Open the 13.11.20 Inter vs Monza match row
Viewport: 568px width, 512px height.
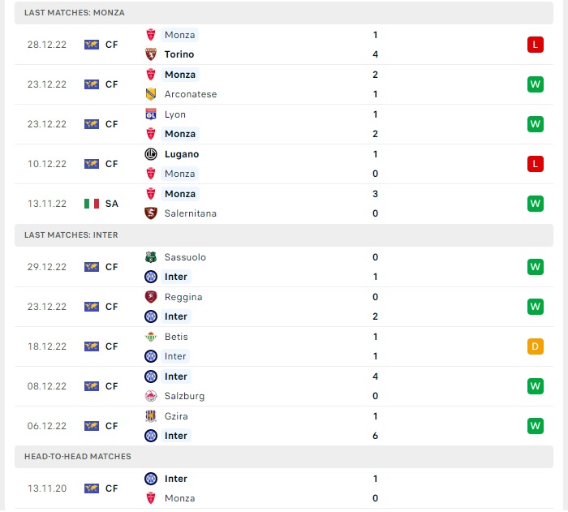coord(284,488)
